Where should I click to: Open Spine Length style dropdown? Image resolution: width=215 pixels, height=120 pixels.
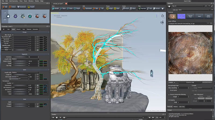point(25,72)
